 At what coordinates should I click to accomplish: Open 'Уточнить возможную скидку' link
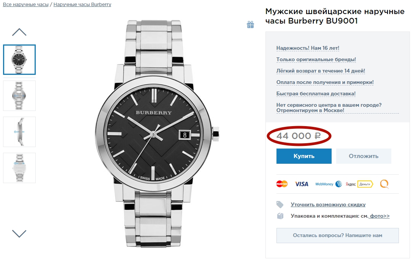328,204
